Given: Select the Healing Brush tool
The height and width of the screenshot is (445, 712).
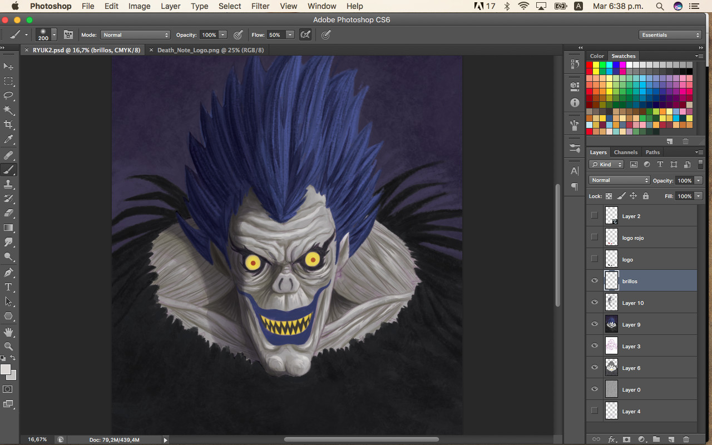Looking at the screenshot, I should tap(8, 155).
